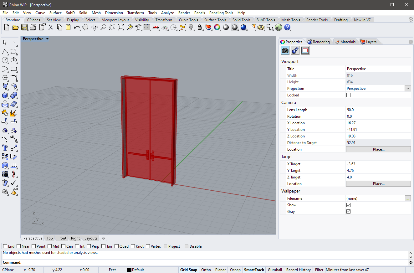414x273 pixels.
Task: Click the Lens Length value field
Action: [x=378, y=110]
